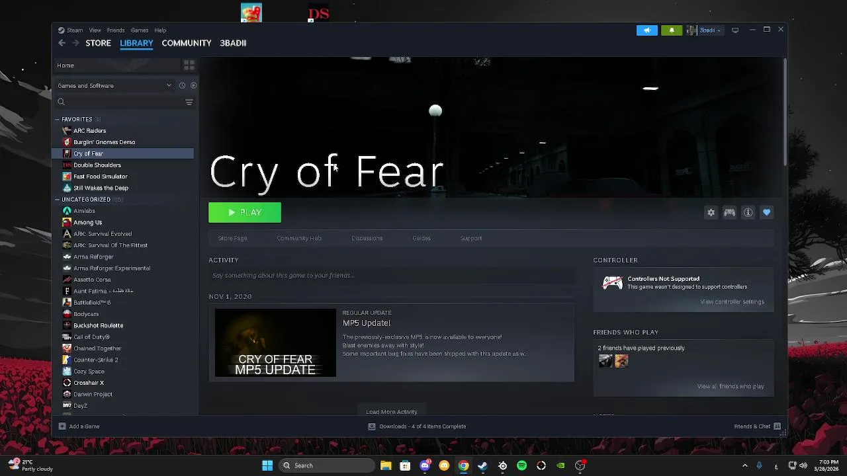Open the Community Hub link
This screenshot has height=476, width=847.
click(x=299, y=238)
